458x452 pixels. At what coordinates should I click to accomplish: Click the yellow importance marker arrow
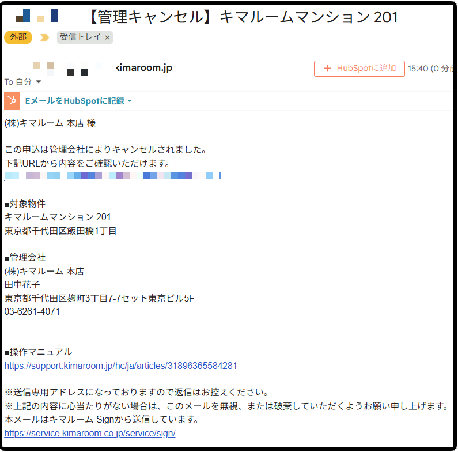pos(44,37)
